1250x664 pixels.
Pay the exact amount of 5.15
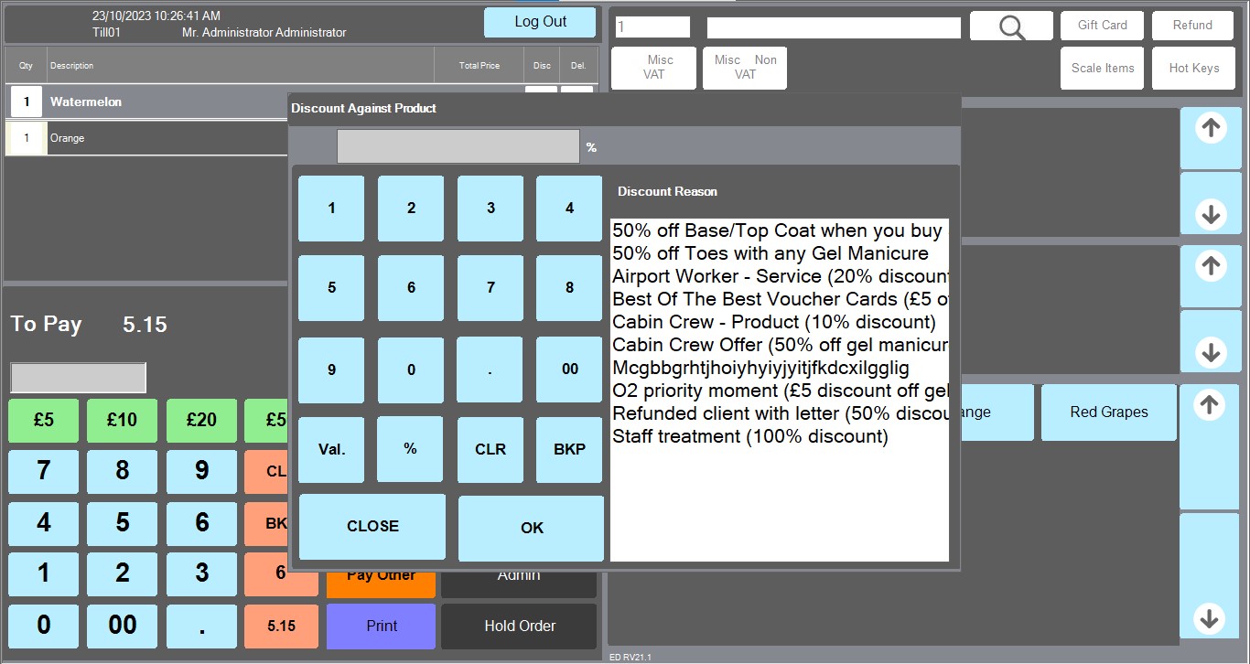[x=281, y=627]
